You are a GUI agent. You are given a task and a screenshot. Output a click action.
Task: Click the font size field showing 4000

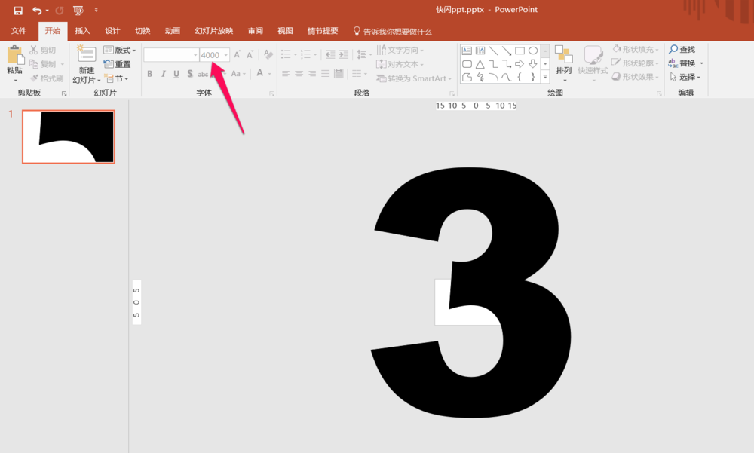[x=211, y=55]
